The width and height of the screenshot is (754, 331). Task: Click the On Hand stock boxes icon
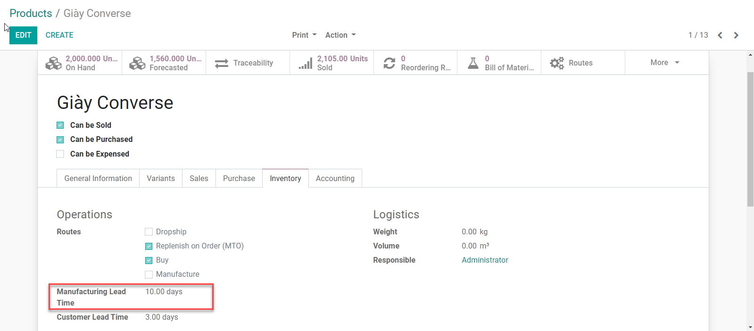click(x=53, y=63)
